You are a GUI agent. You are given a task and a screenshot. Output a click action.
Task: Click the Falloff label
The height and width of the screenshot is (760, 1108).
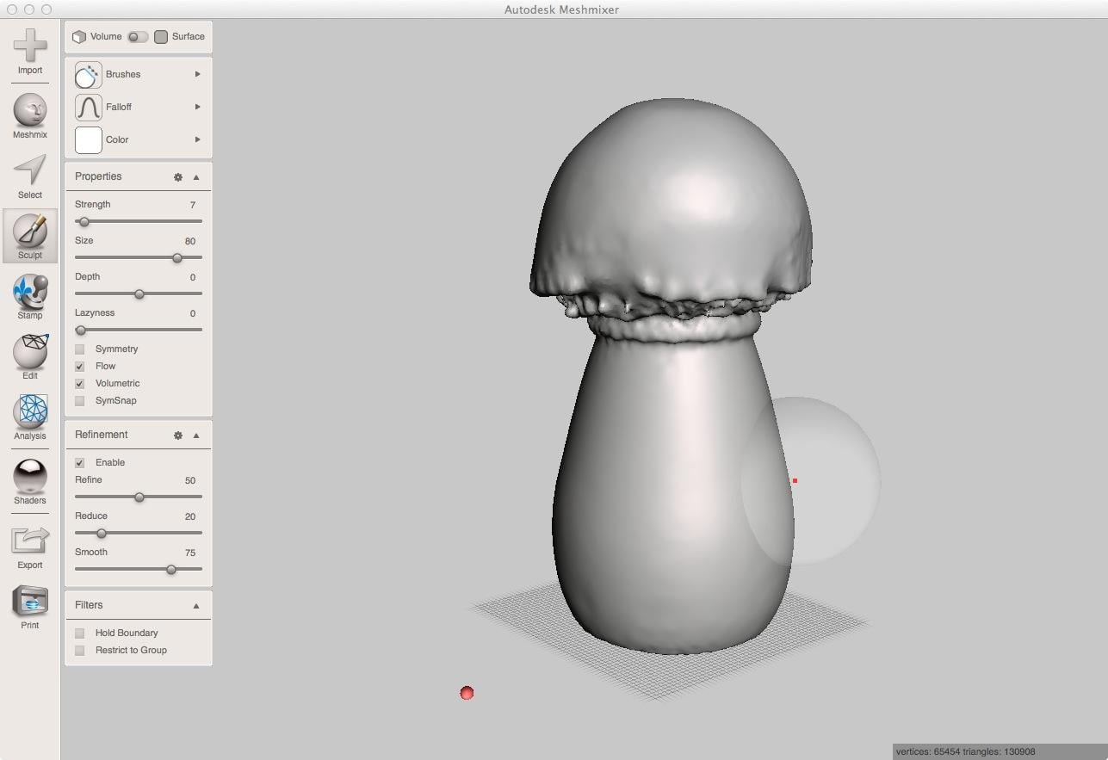[x=119, y=107]
